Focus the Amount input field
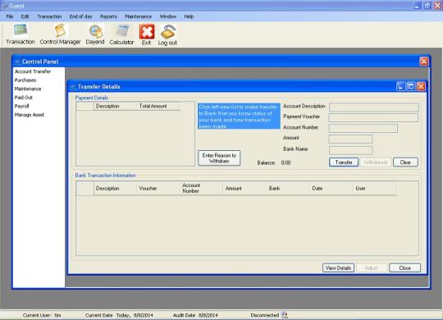 coord(350,139)
